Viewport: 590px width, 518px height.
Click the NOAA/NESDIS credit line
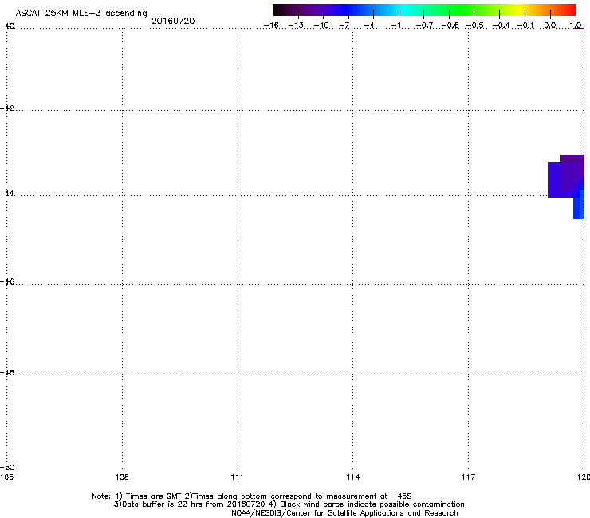pyautogui.click(x=344, y=513)
